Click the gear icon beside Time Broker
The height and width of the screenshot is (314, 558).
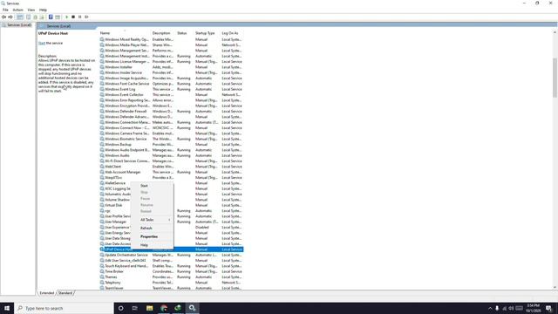102,271
